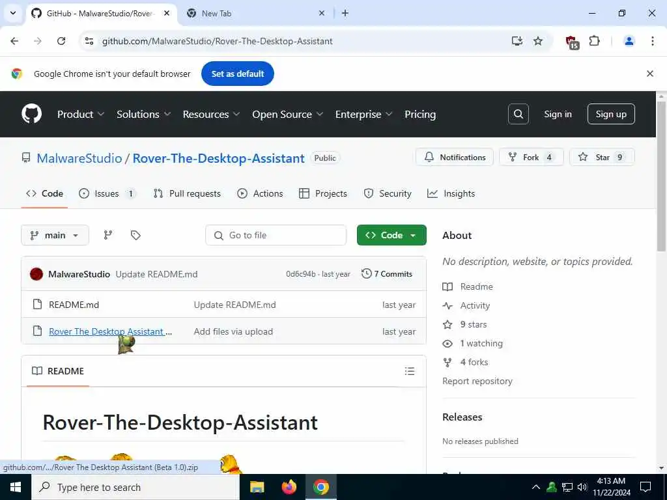
Task: Open the main branch dropdown
Action: [x=55, y=235]
